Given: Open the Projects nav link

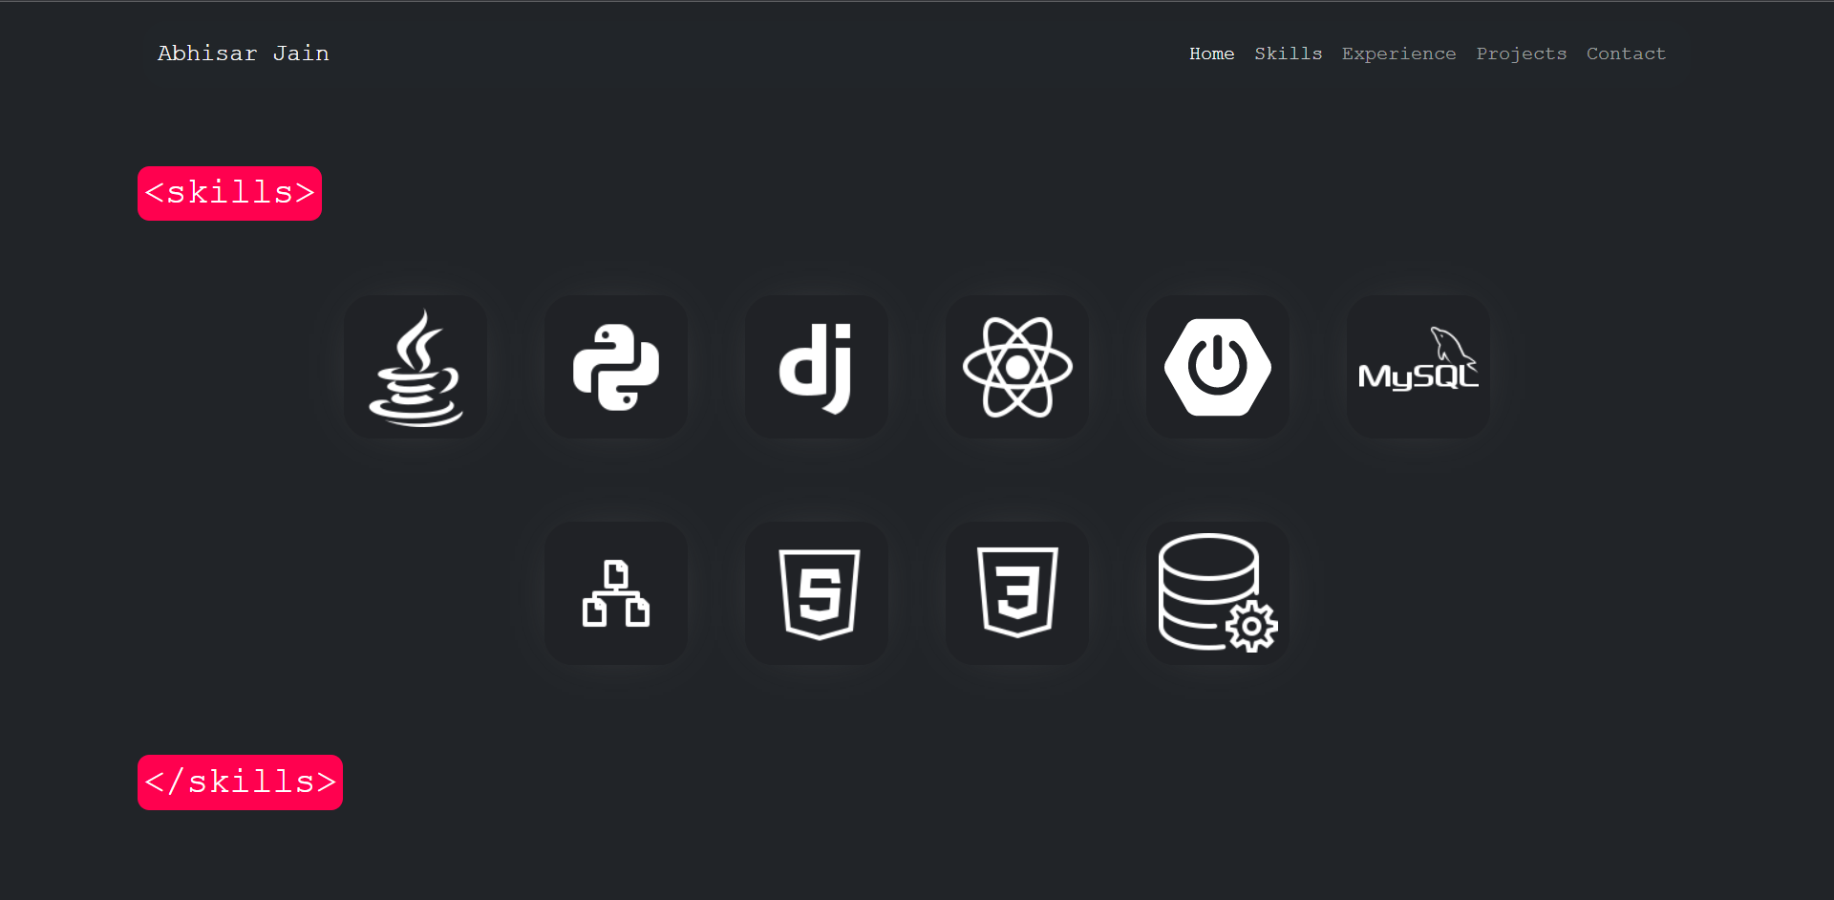Looking at the screenshot, I should (1521, 54).
